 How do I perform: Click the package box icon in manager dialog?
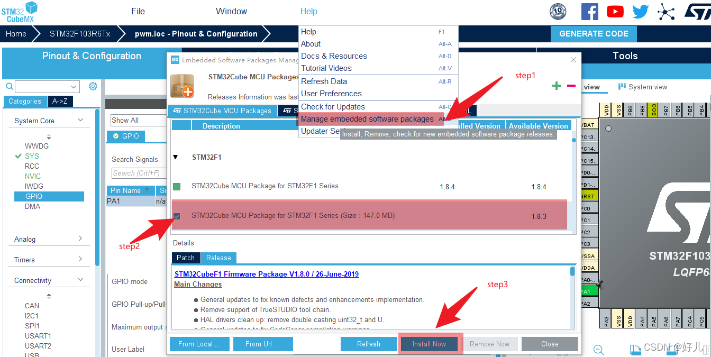182,86
